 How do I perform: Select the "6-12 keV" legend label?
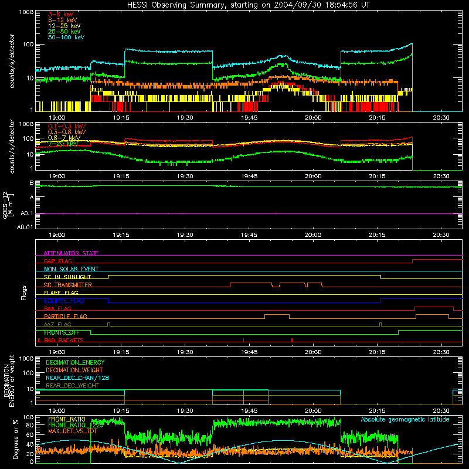tap(62, 20)
